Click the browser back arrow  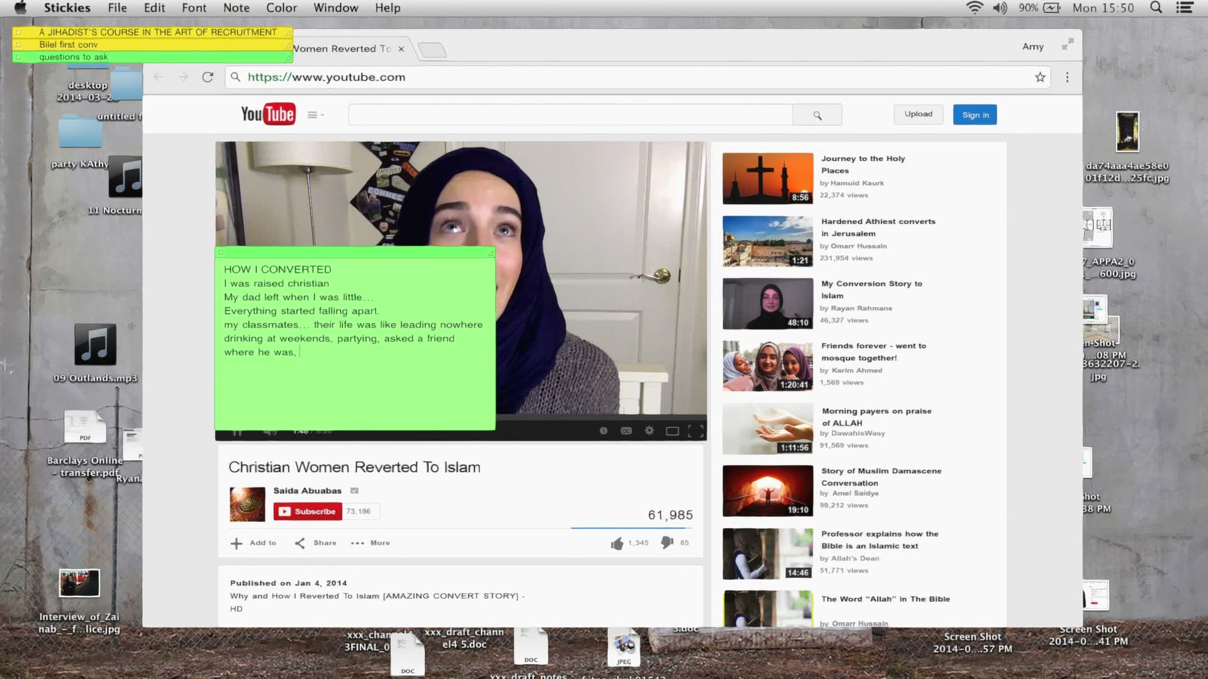(x=159, y=77)
